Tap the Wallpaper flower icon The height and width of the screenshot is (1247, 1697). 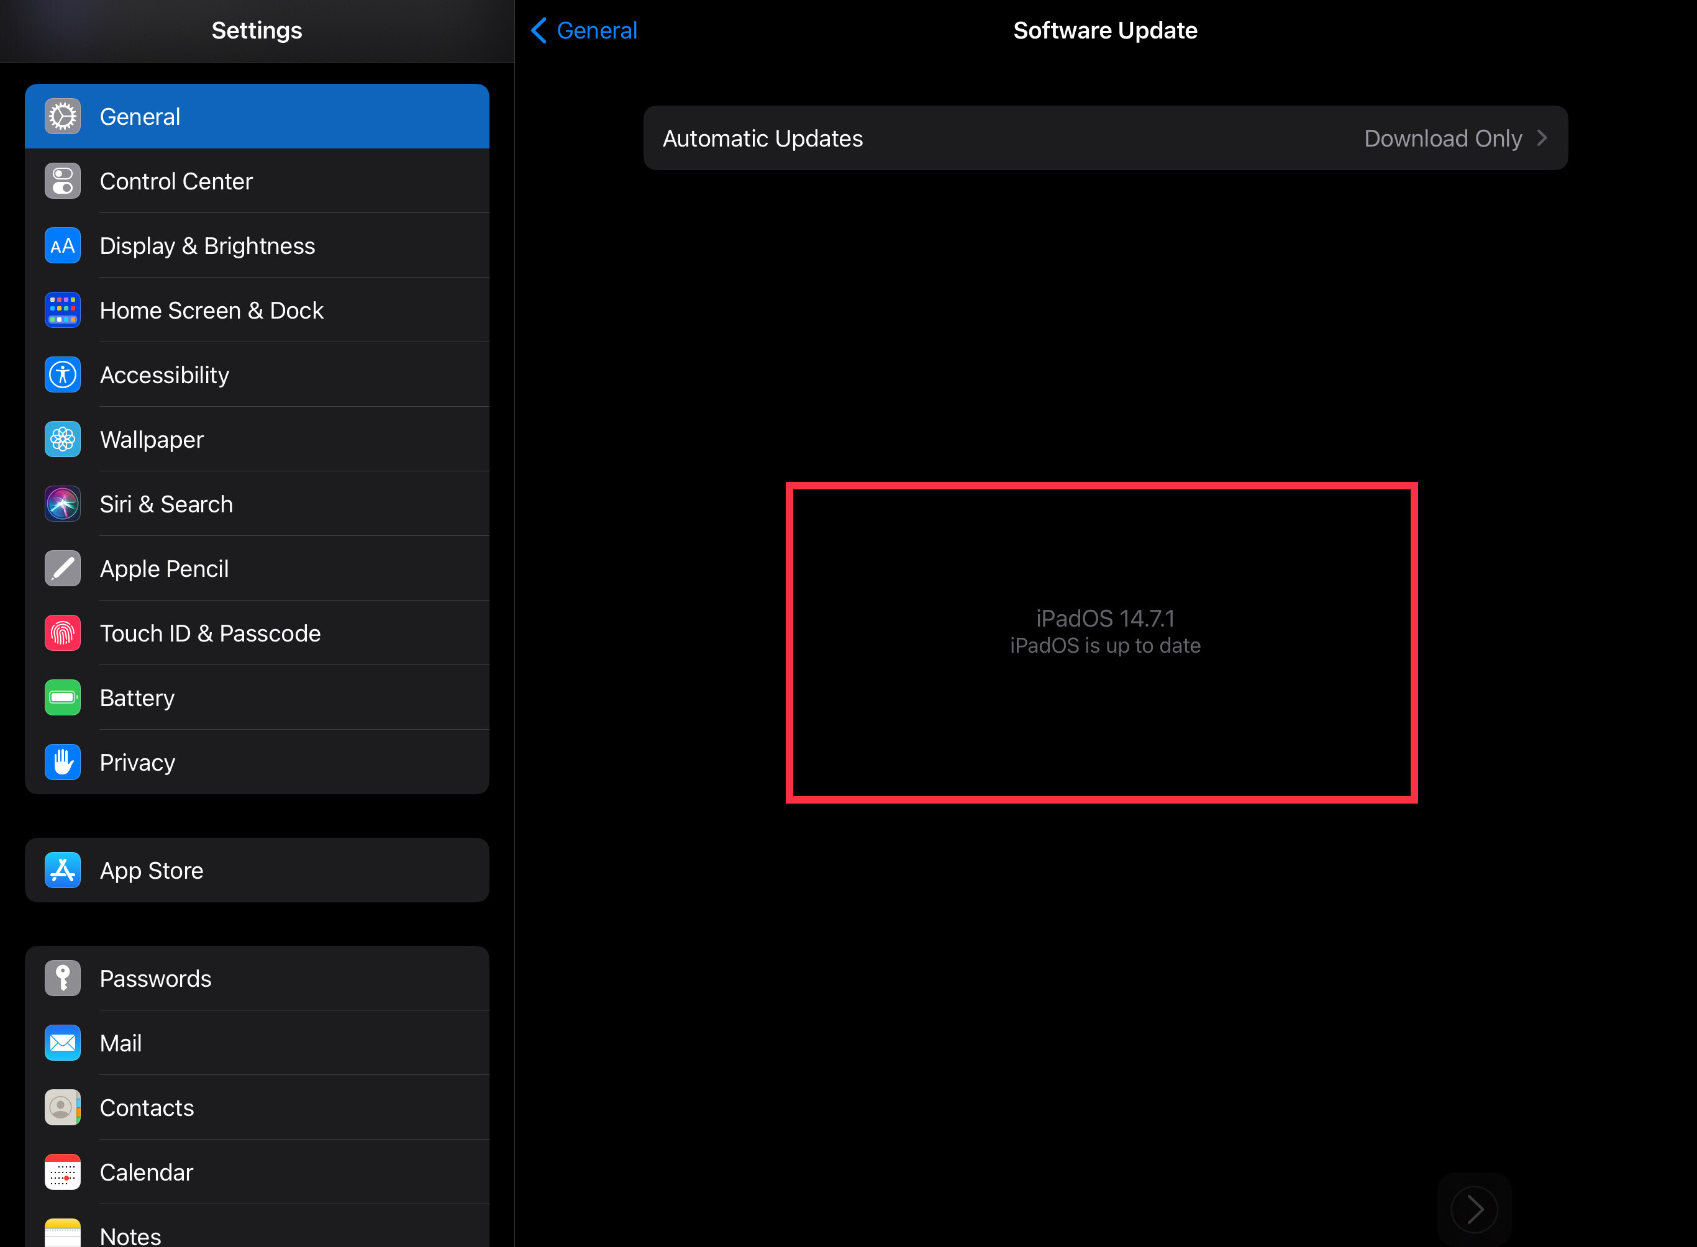[63, 439]
